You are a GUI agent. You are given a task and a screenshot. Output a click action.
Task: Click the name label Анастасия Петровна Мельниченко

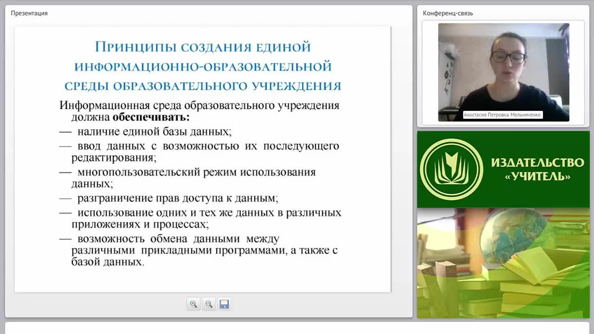(x=503, y=115)
